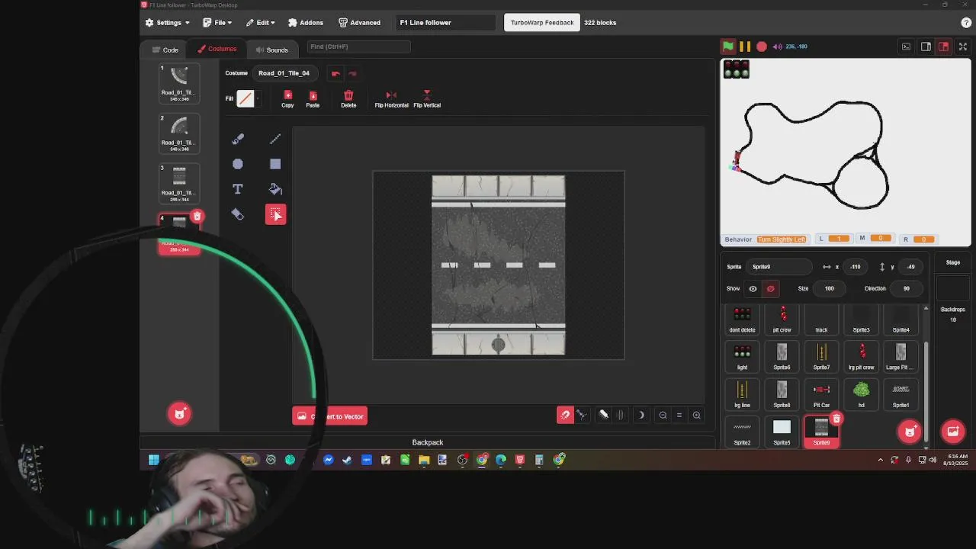Enter fullscreen stage mode
Screen dimensions: 976x549
pyautogui.click(x=963, y=47)
